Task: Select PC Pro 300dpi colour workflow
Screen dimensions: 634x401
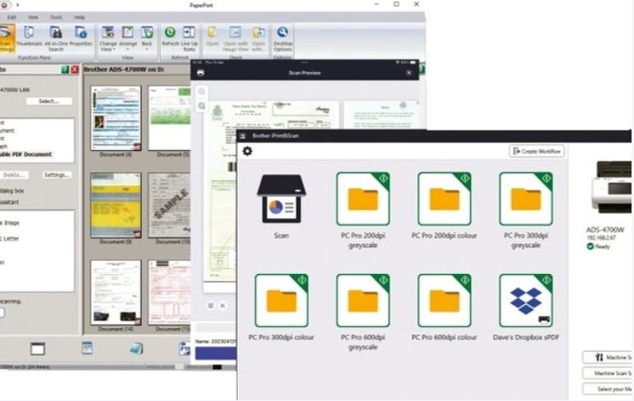Action: click(x=281, y=300)
